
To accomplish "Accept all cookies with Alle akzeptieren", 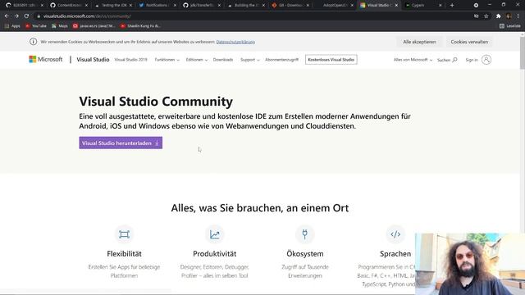I will tap(419, 42).
